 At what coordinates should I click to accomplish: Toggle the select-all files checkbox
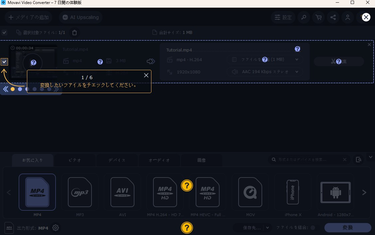[4, 33]
